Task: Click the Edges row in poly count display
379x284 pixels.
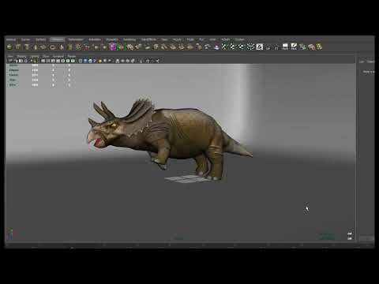Action: click(x=39, y=70)
